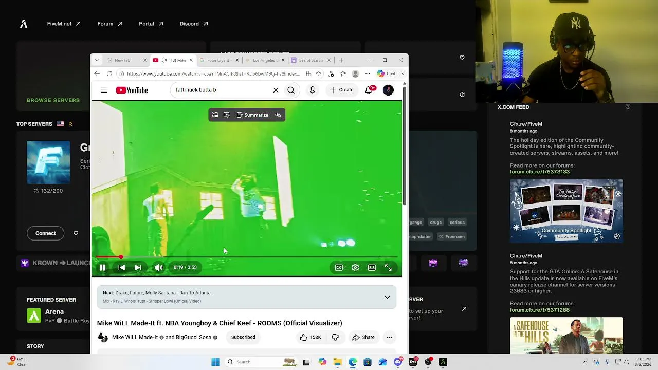Toggle closed captions on the video

(339, 267)
